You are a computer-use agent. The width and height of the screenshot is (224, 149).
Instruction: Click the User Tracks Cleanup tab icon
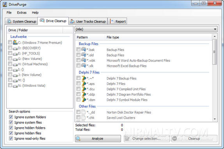click(x=73, y=21)
